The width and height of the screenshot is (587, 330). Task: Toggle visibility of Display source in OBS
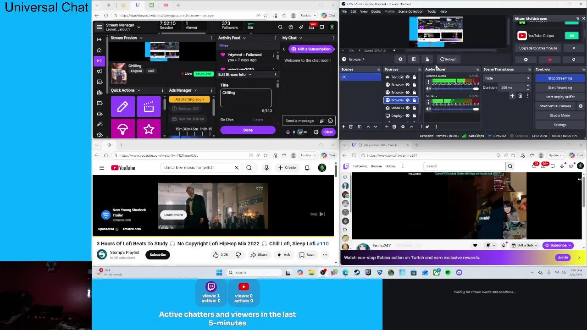click(x=407, y=115)
